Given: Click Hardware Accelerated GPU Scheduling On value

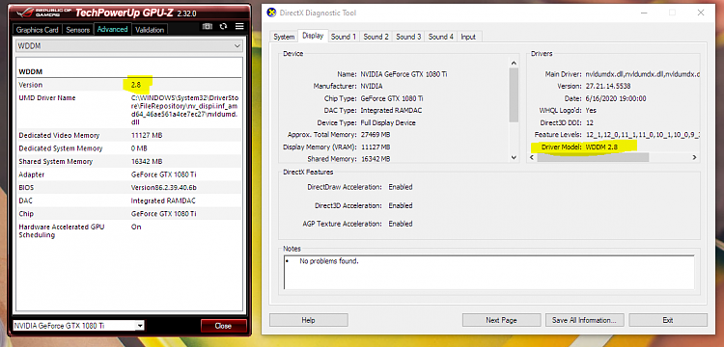Looking at the screenshot, I should 136,227.
